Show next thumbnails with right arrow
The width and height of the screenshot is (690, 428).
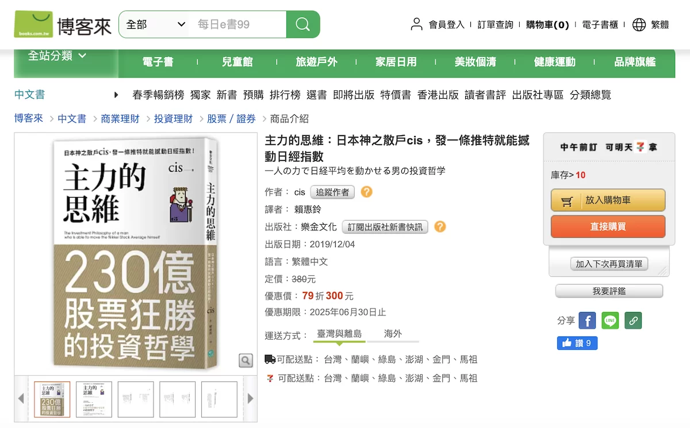click(x=250, y=398)
